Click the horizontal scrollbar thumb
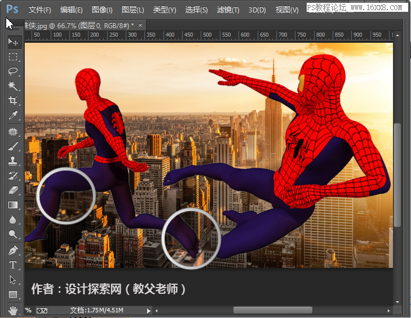 [273, 311]
